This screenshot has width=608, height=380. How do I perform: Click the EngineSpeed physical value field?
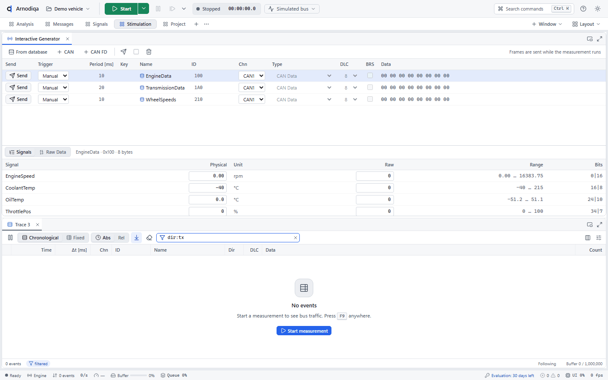click(208, 176)
